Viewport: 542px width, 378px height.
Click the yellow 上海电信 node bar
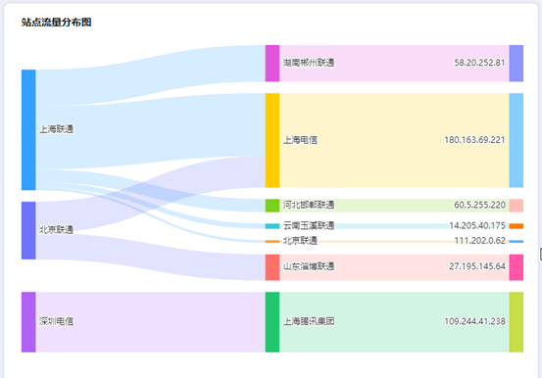pyautogui.click(x=272, y=140)
